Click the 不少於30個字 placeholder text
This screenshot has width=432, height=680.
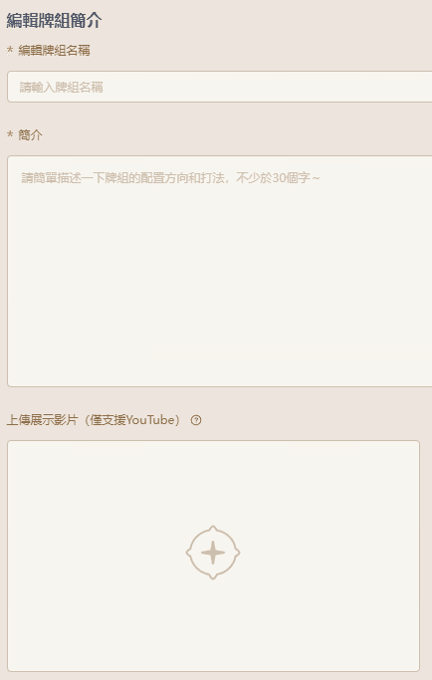[273, 178]
